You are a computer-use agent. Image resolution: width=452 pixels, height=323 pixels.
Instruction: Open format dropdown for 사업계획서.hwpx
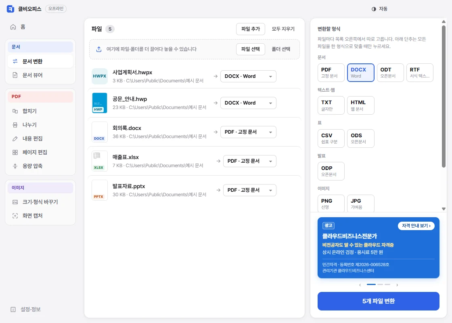(x=248, y=76)
